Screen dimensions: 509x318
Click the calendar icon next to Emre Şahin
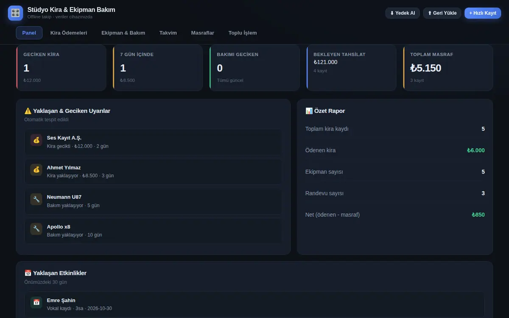[36, 302]
